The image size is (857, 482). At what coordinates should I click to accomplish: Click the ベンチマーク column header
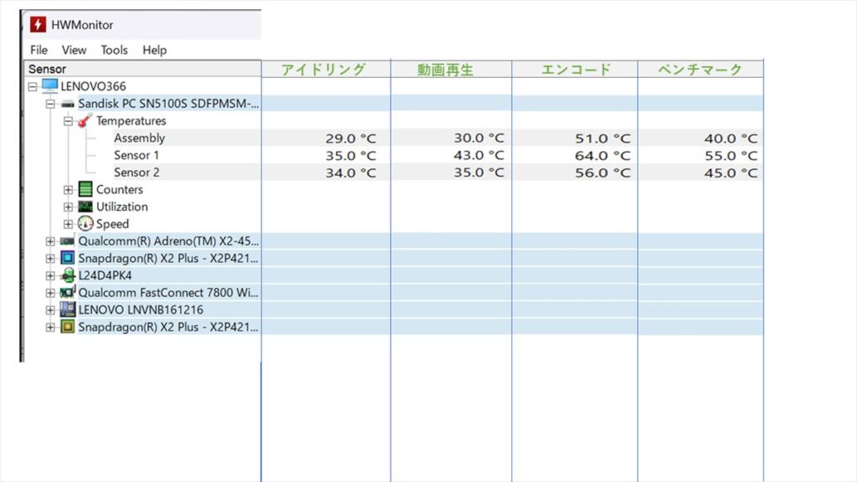coord(700,69)
